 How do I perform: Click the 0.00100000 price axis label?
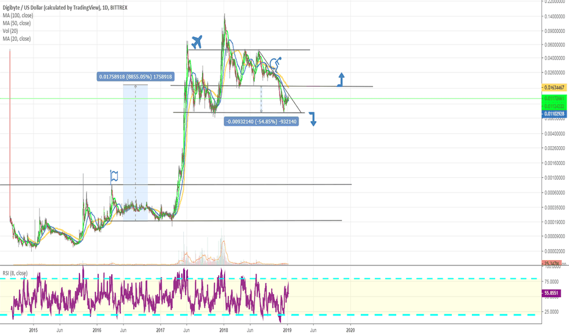554,178
